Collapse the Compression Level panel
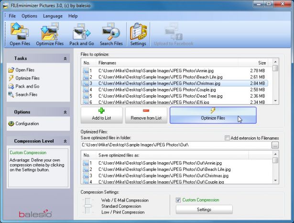This screenshot has height=223, width=294. pyautogui.click(x=65, y=141)
